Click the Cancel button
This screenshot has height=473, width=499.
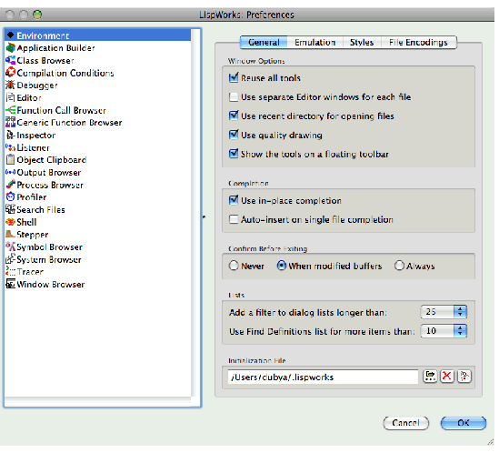[405, 423]
